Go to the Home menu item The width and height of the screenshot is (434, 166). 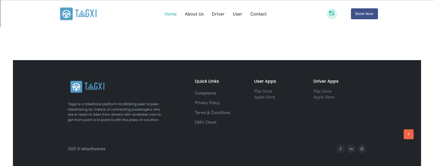(170, 14)
